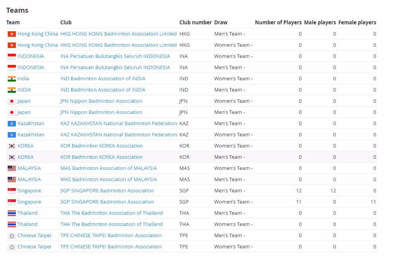
Task: Click Singapore flag in the Men's Team row
Action: 12,191
